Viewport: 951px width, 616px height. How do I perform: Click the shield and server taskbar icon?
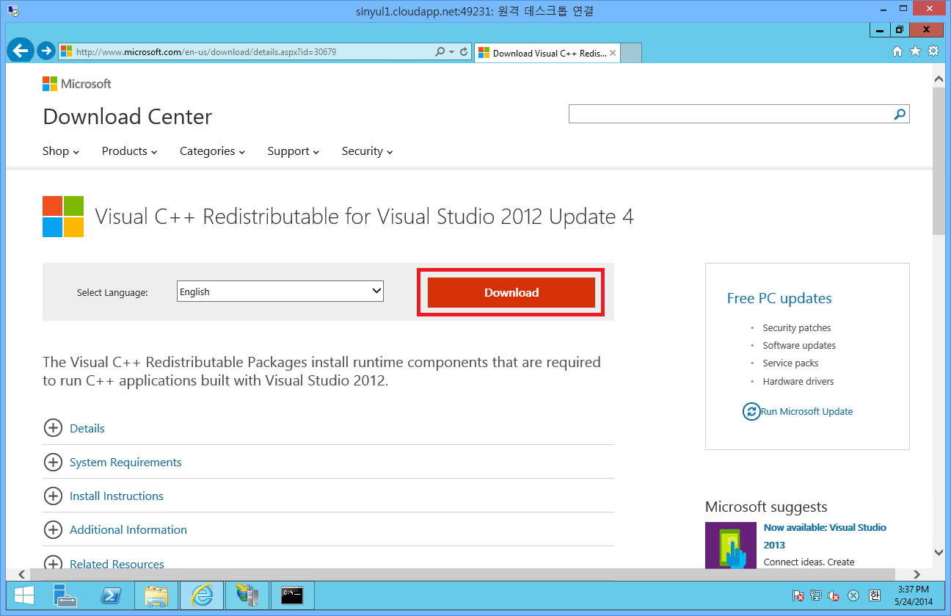(247, 595)
